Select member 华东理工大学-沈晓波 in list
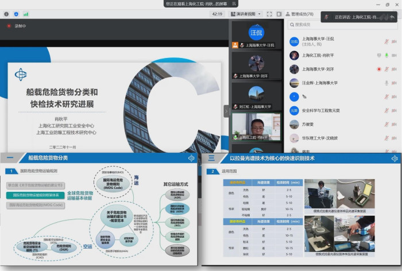The image size is (402, 271). tap(320, 138)
